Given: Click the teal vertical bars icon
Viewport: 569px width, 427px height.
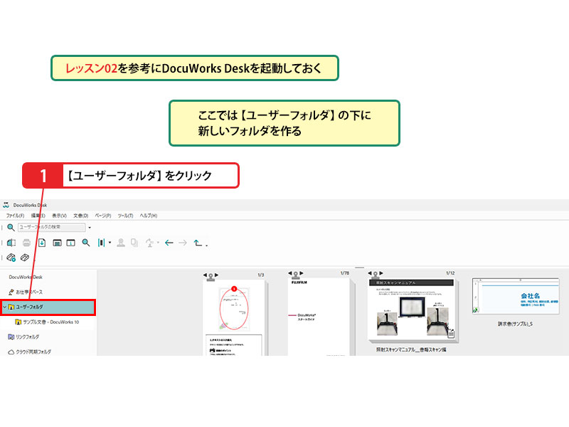Looking at the screenshot, I should [x=101, y=243].
